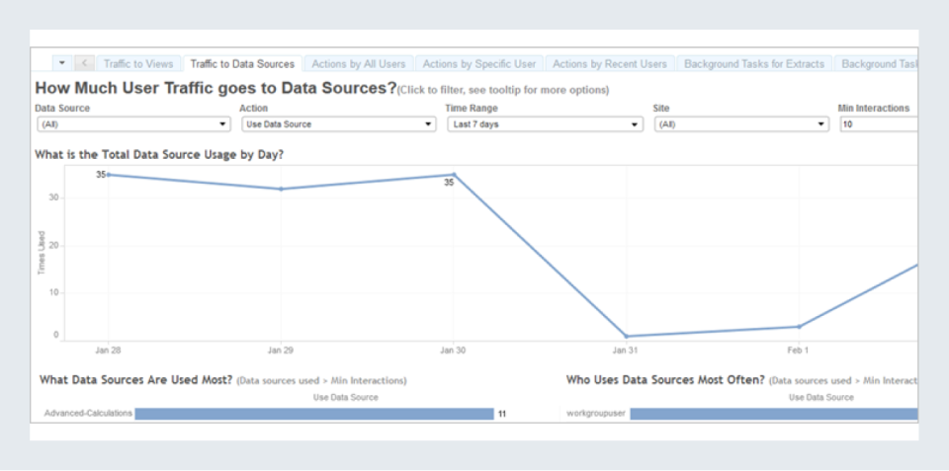Switch to the Traffic to Views tab

tap(137, 64)
